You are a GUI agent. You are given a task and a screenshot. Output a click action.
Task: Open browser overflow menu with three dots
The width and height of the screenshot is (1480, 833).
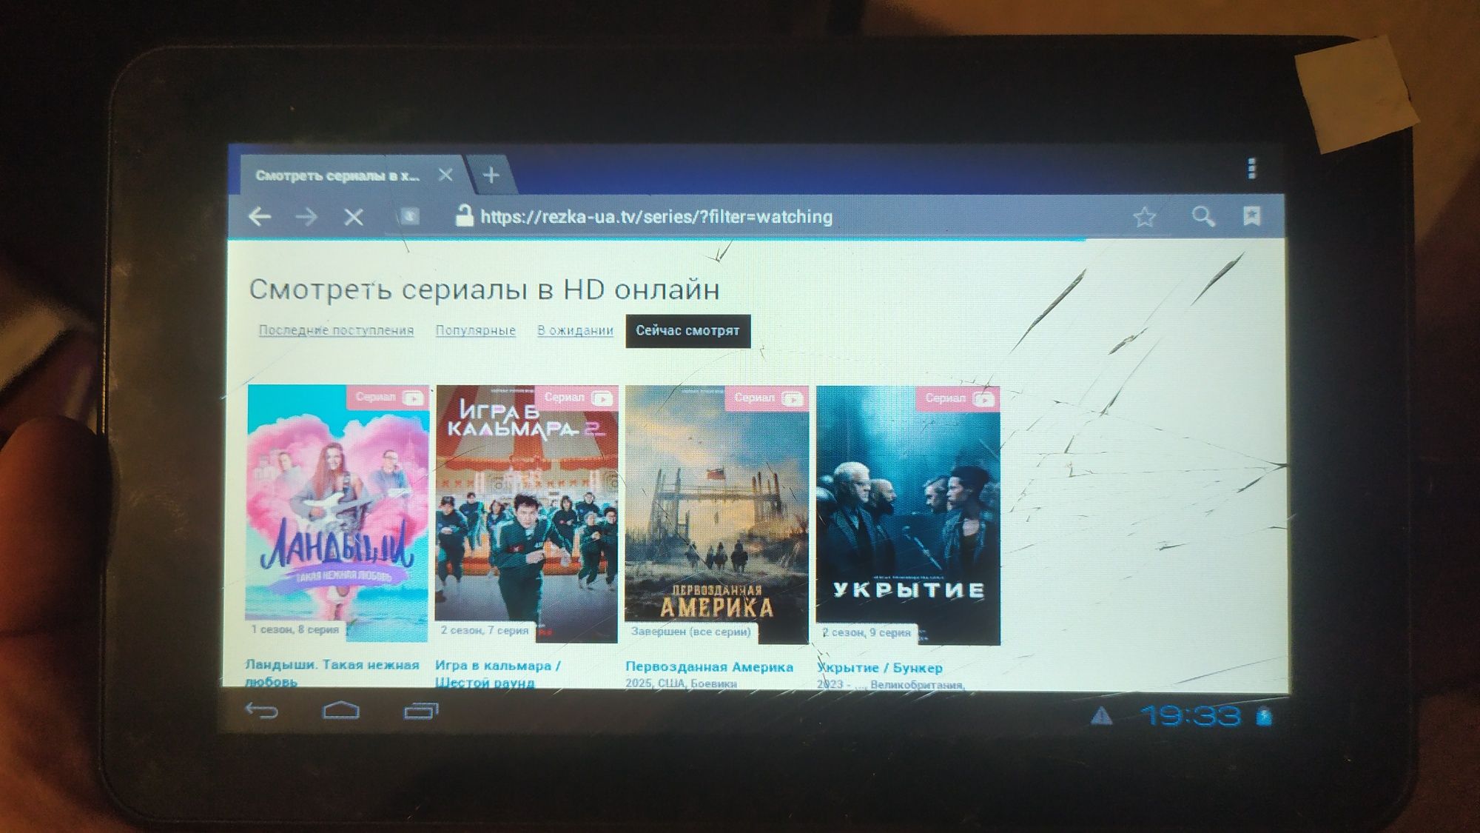click(1251, 169)
